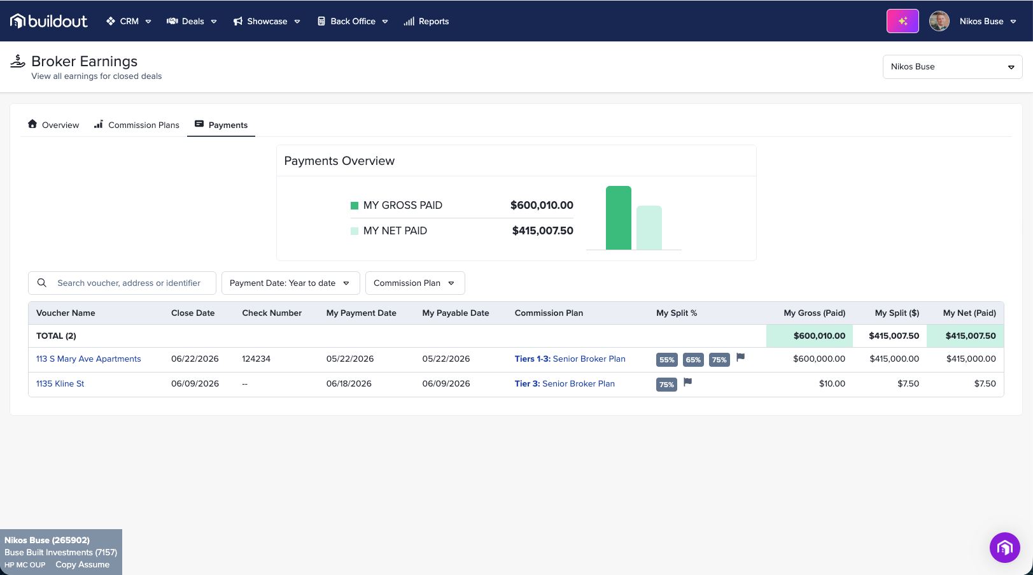Click the Broker Earnings hand-coin icon

tap(18, 61)
